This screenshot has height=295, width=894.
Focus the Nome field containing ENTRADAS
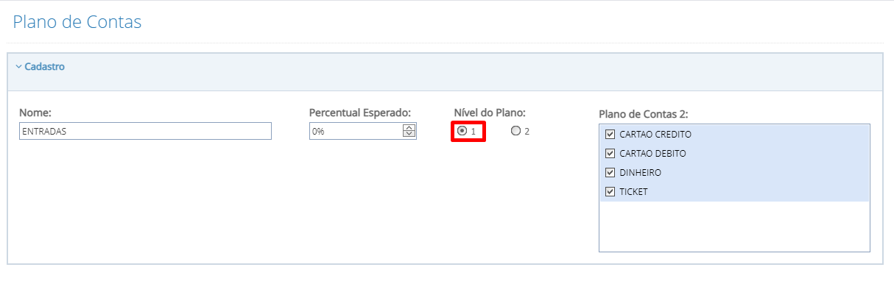pos(145,131)
